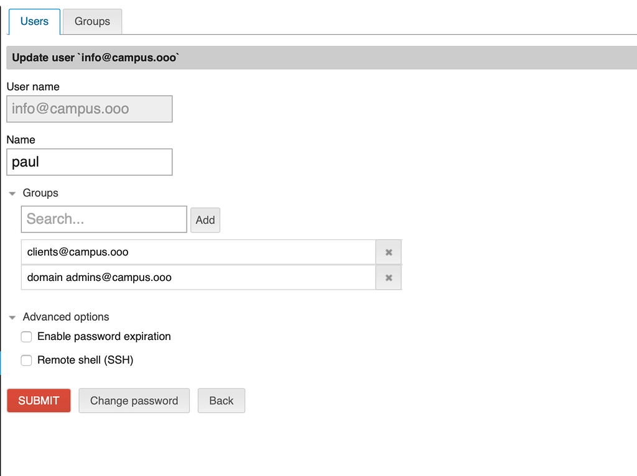
Task: Switch to the Groups tab
Action: (x=92, y=22)
